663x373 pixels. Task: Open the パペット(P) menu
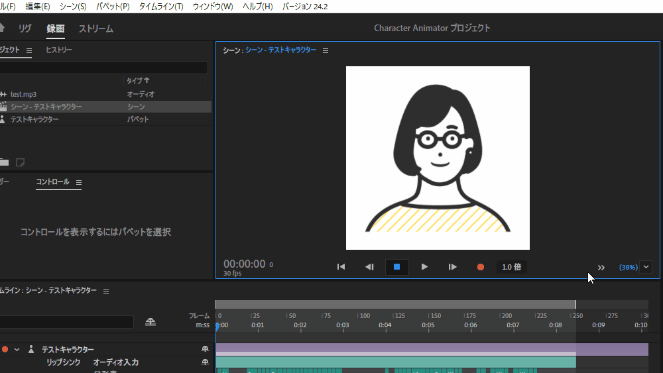point(113,7)
